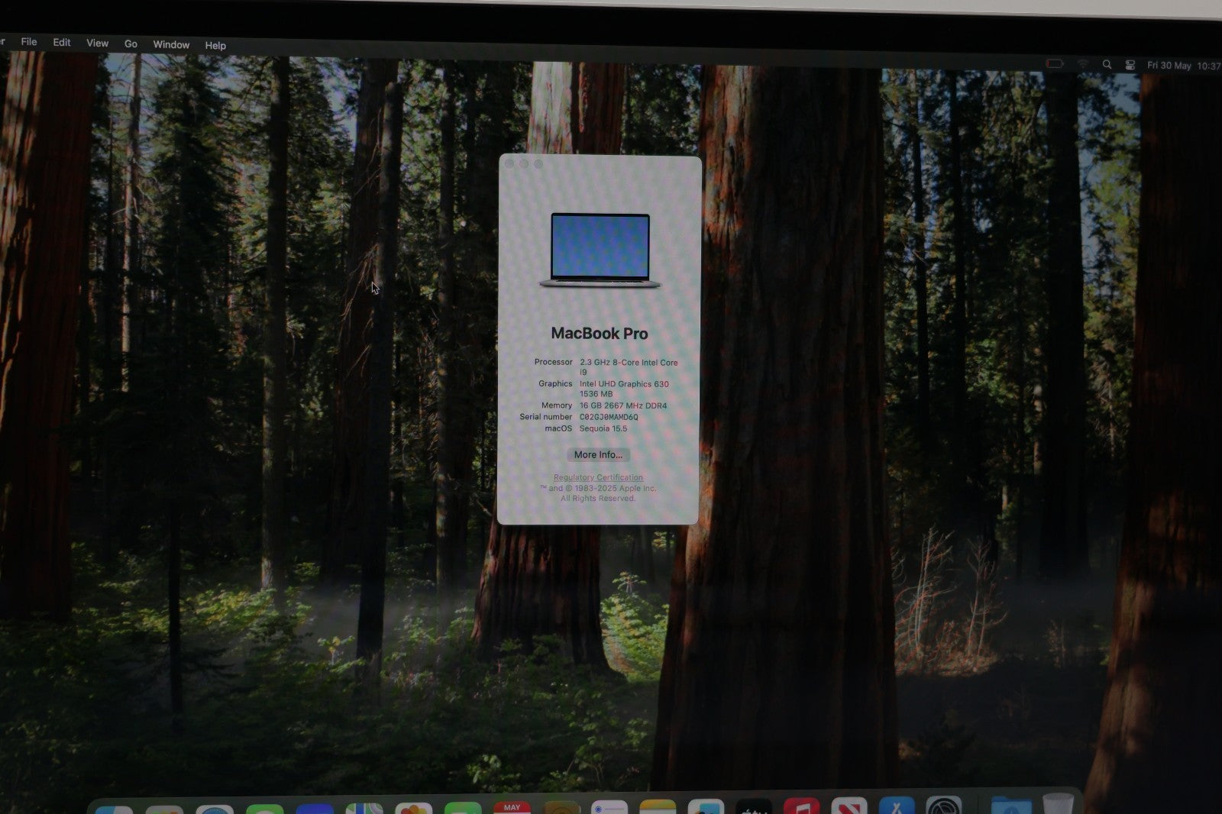Open Maps from the Dock

(364, 809)
